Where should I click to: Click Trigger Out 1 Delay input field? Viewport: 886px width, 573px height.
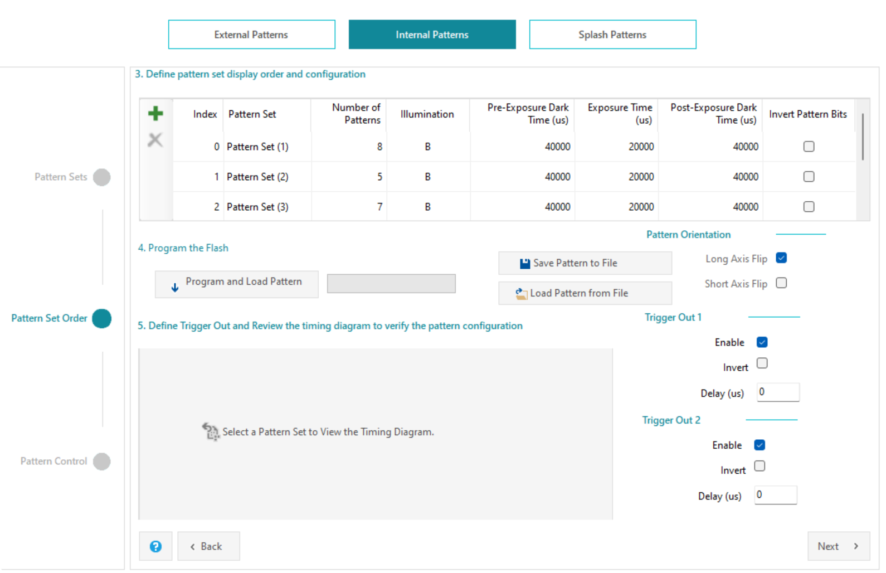click(x=778, y=392)
